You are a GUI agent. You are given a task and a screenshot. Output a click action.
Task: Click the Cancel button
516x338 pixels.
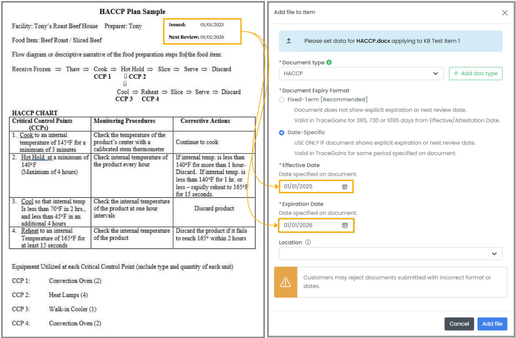click(x=459, y=324)
